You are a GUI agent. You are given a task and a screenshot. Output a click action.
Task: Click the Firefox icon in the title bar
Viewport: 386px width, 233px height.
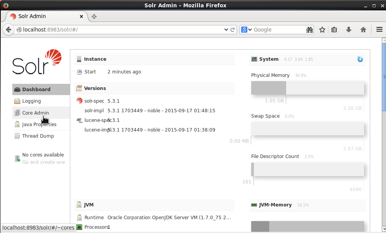(5, 5)
